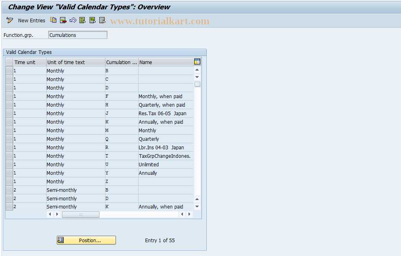The height and width of the screenshot is (256, 401).
Task: Click the Copy As icon
Action: click(54, 20)
